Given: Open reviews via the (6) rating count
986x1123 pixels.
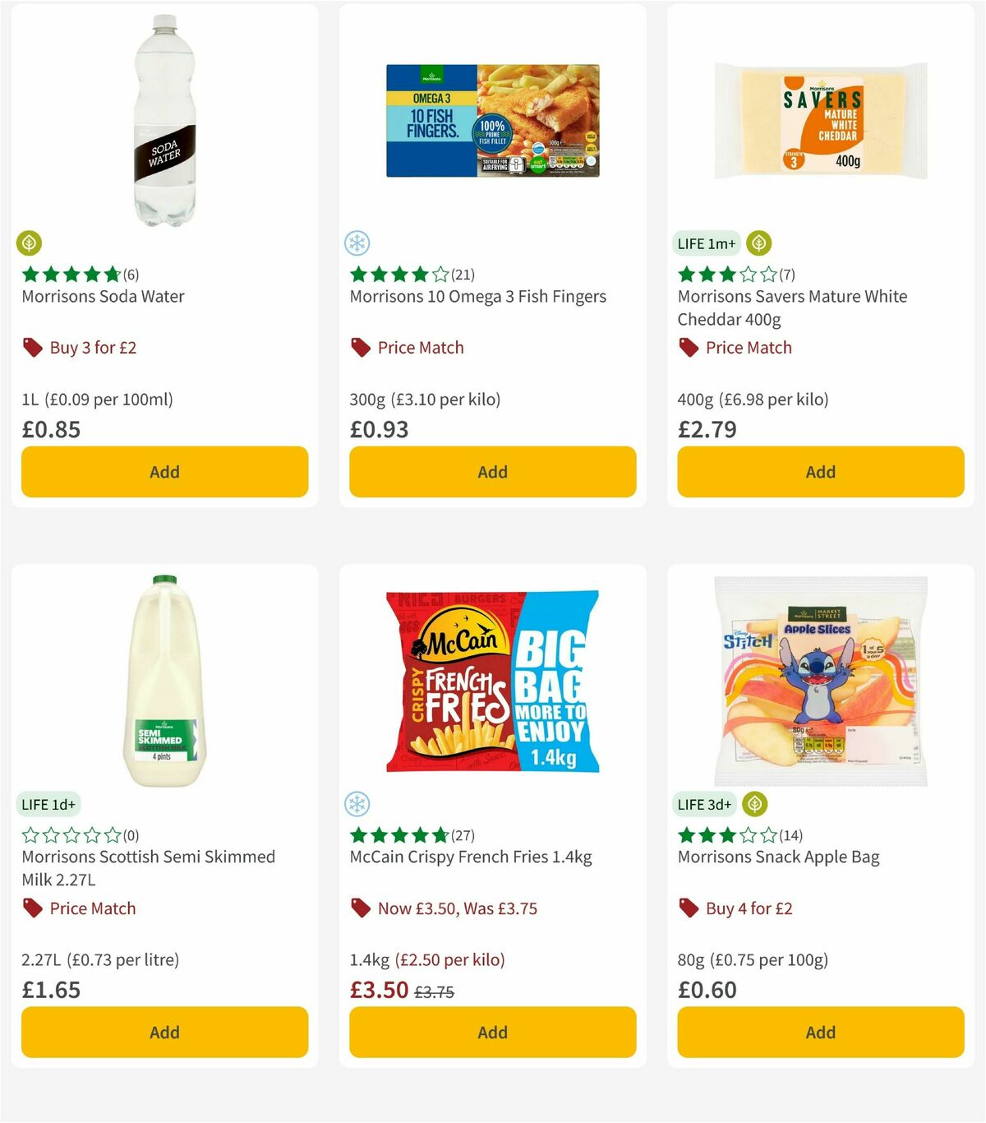Looking at the screenshot, I should click(x=131, y=275).
